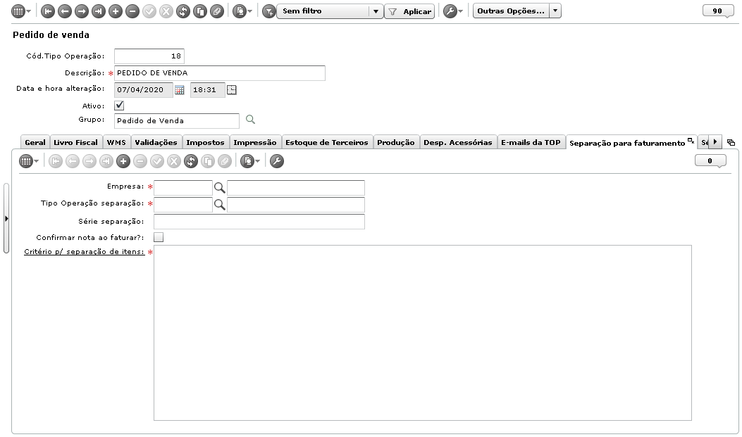The width and height of the screenshot is (742, 437).
Task: Focus the Série separação field
Action: tap(259, 222)
